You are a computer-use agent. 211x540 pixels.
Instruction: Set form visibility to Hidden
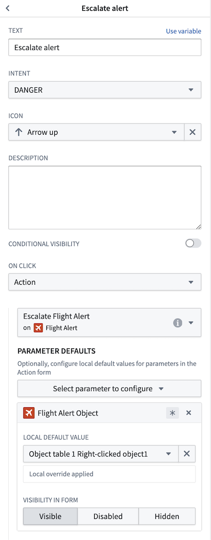167,516
